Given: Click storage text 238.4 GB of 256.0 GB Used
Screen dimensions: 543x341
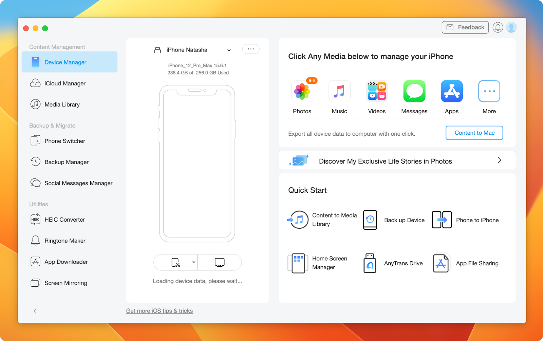Looking at the screenshot, I should pos(198,73).
